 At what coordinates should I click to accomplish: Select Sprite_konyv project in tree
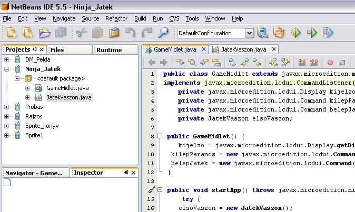click(42, 126)
